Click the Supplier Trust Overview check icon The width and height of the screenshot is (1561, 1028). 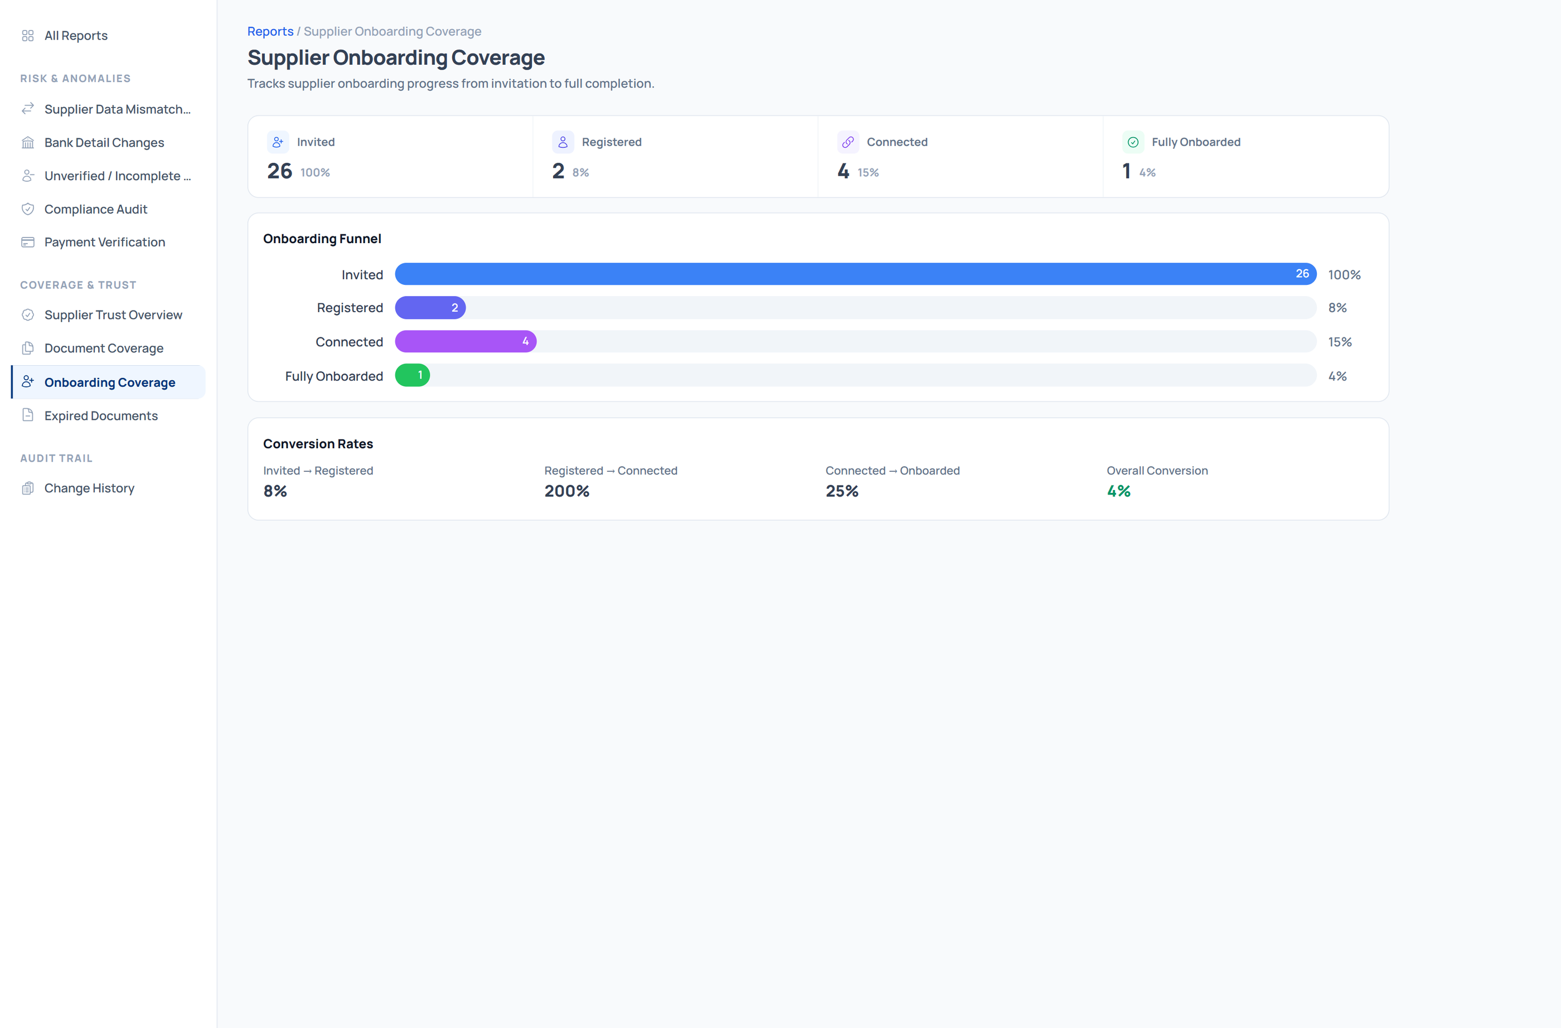[27, 315]
